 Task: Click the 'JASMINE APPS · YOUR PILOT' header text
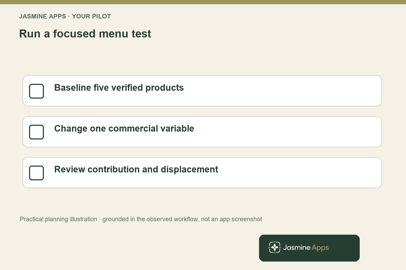tap(65, 16)
